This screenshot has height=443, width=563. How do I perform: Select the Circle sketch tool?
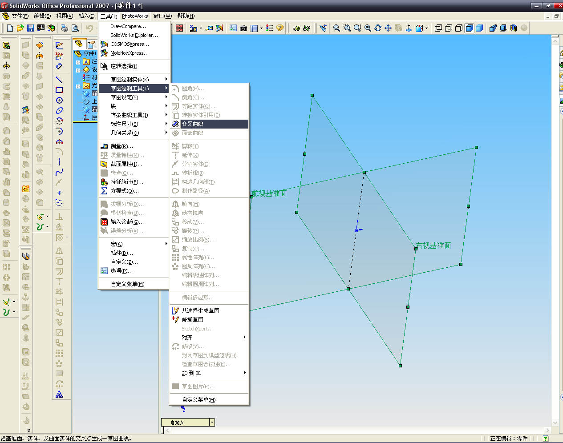59,101
